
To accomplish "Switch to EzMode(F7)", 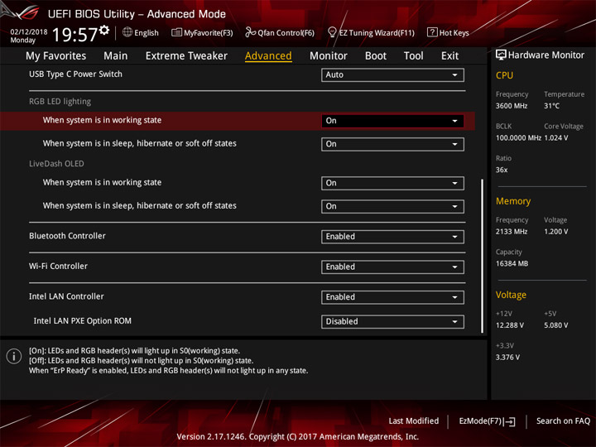I will click(487, 421).
